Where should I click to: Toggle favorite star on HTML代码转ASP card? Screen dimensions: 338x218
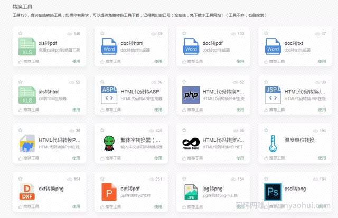[102, 82]
